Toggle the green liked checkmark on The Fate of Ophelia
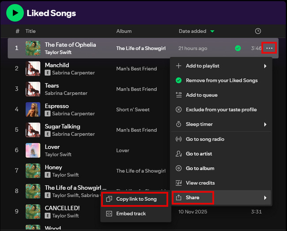Screen dimensions: 287x231 click(x=238, y=48)
